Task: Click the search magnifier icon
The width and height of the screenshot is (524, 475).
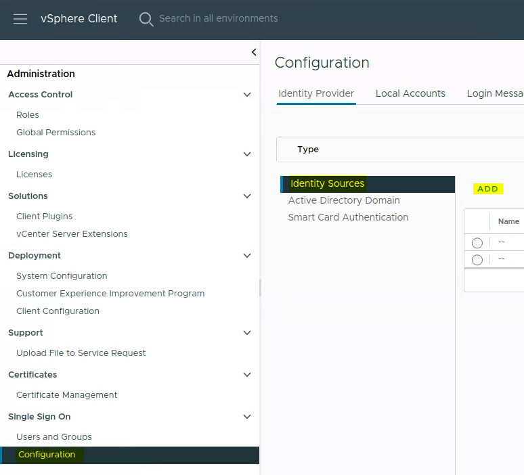Action: pyautogui.click(x=146, y=19)
